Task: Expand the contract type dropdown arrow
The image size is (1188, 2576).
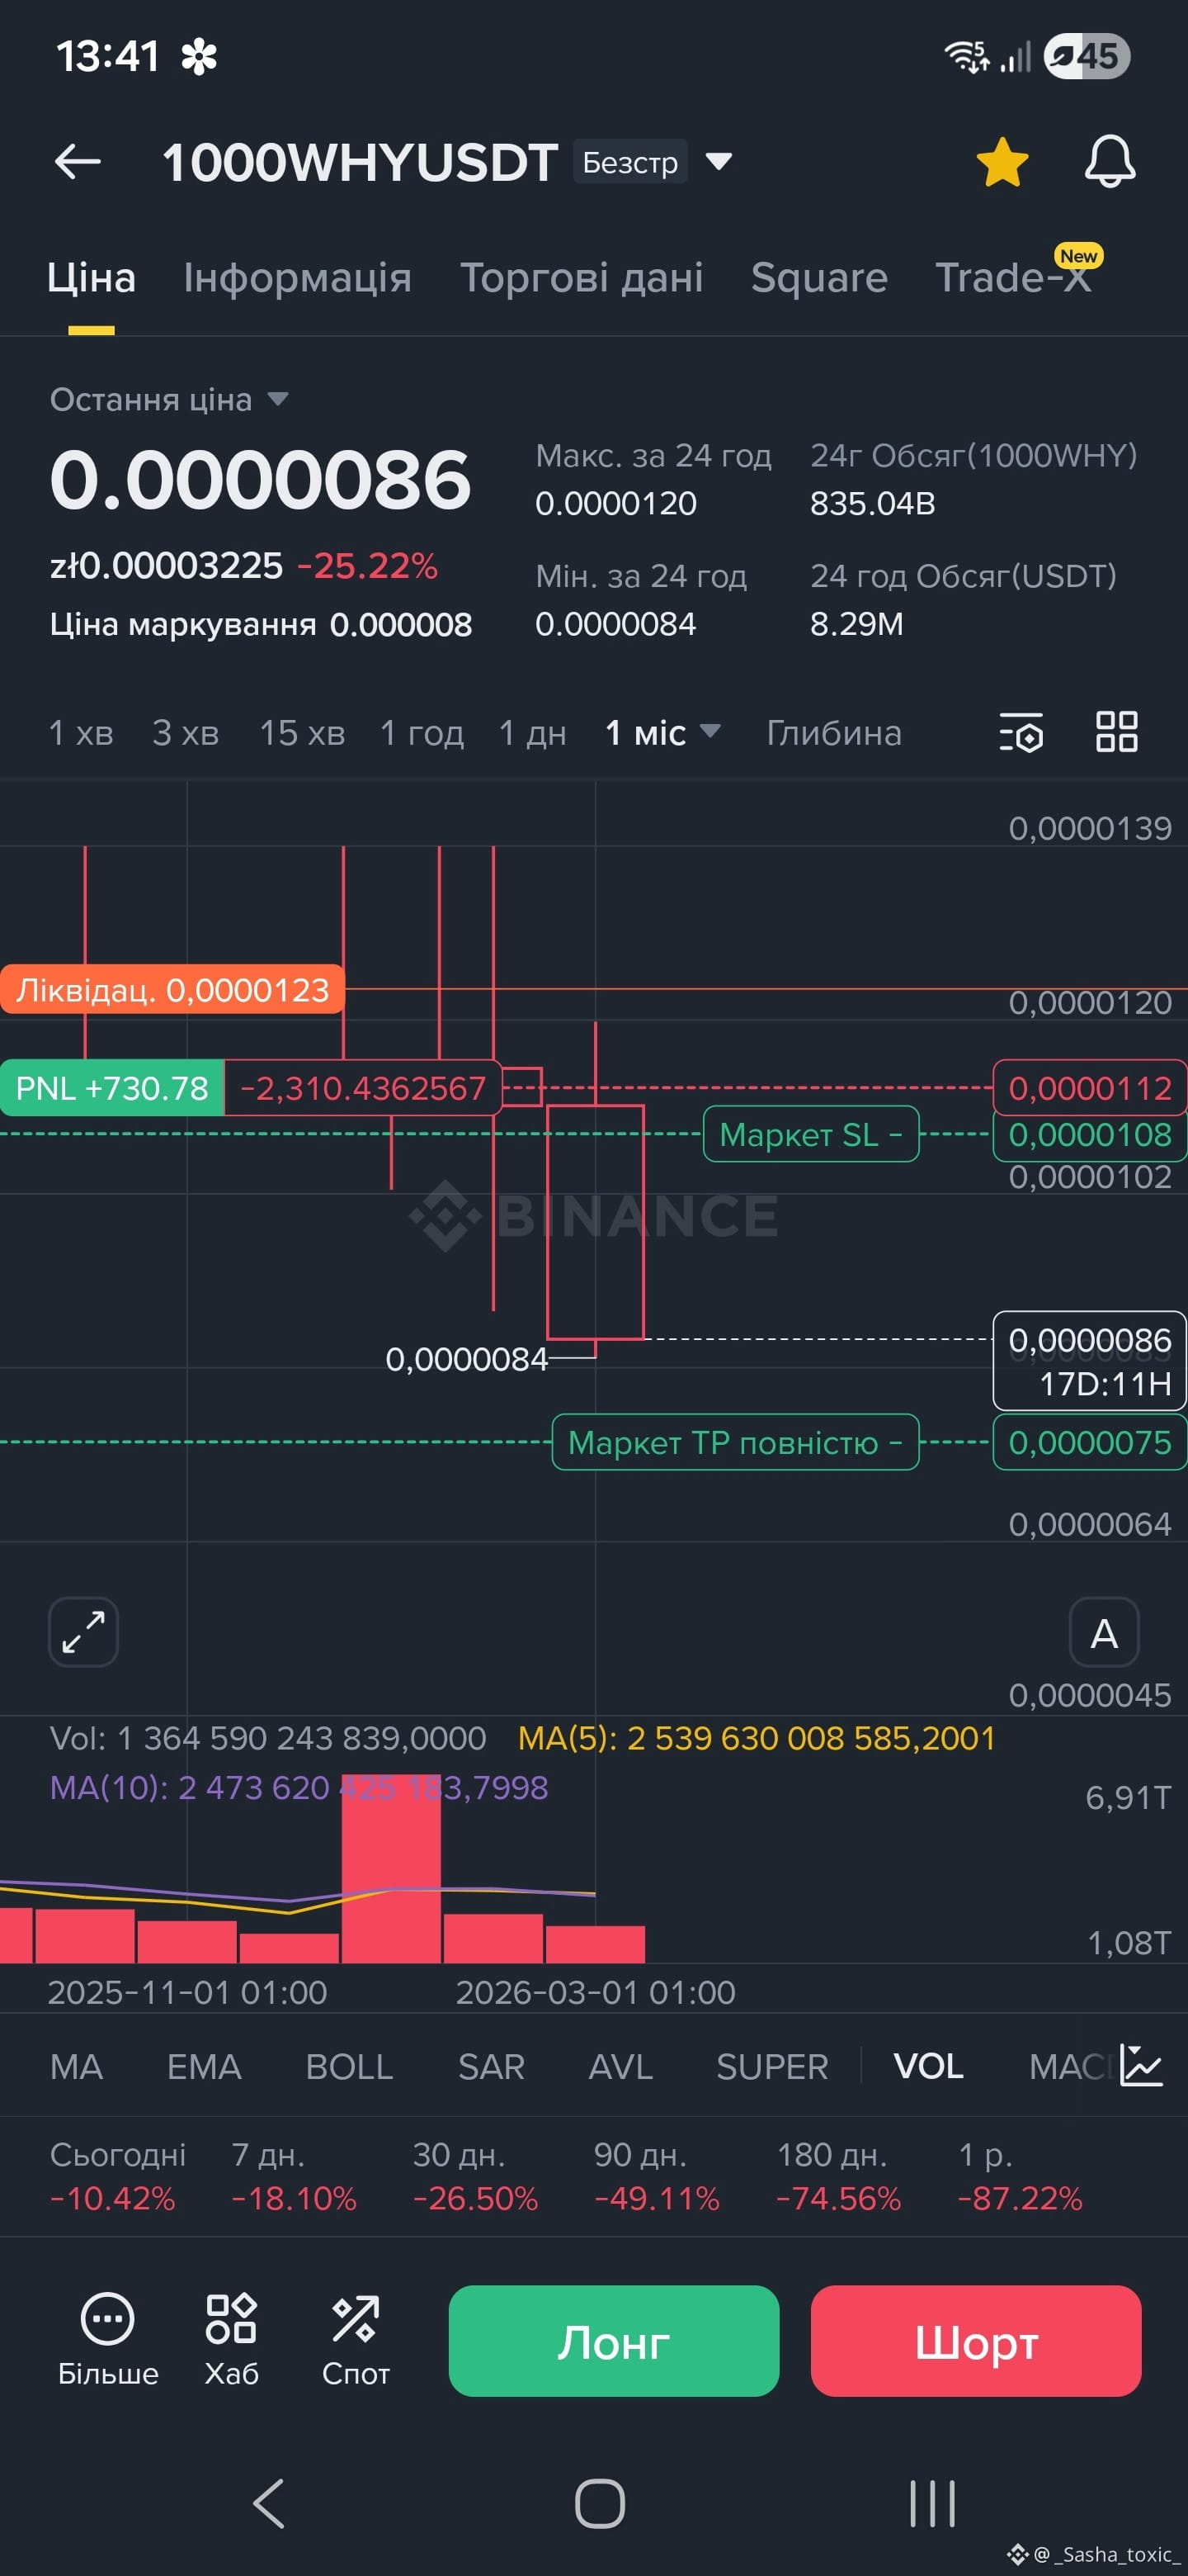Action: point(719,161)
